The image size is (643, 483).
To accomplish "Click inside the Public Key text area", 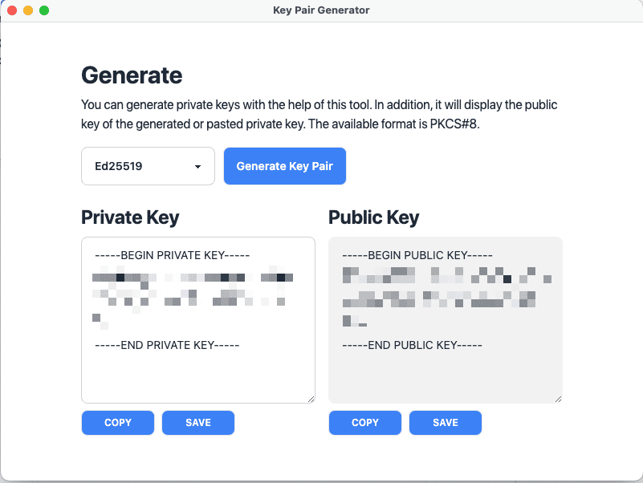I will click(x=446, y=320).
